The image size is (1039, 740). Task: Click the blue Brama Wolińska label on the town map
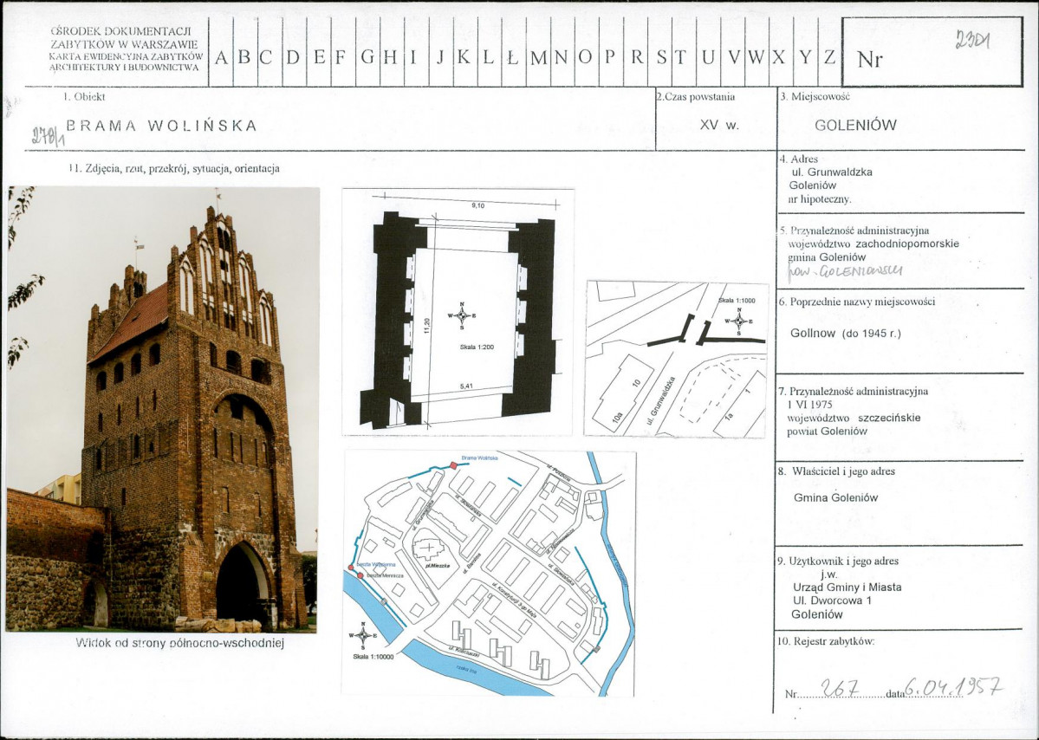pos(480,458)
